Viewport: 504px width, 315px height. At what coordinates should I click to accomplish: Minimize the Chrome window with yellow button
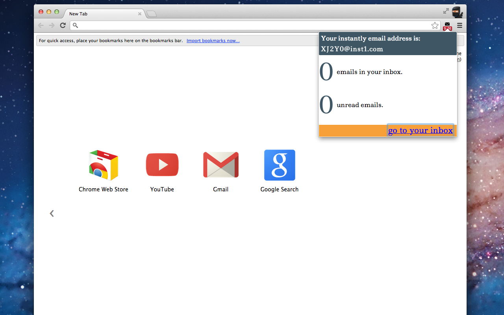(x=49, y=12)
